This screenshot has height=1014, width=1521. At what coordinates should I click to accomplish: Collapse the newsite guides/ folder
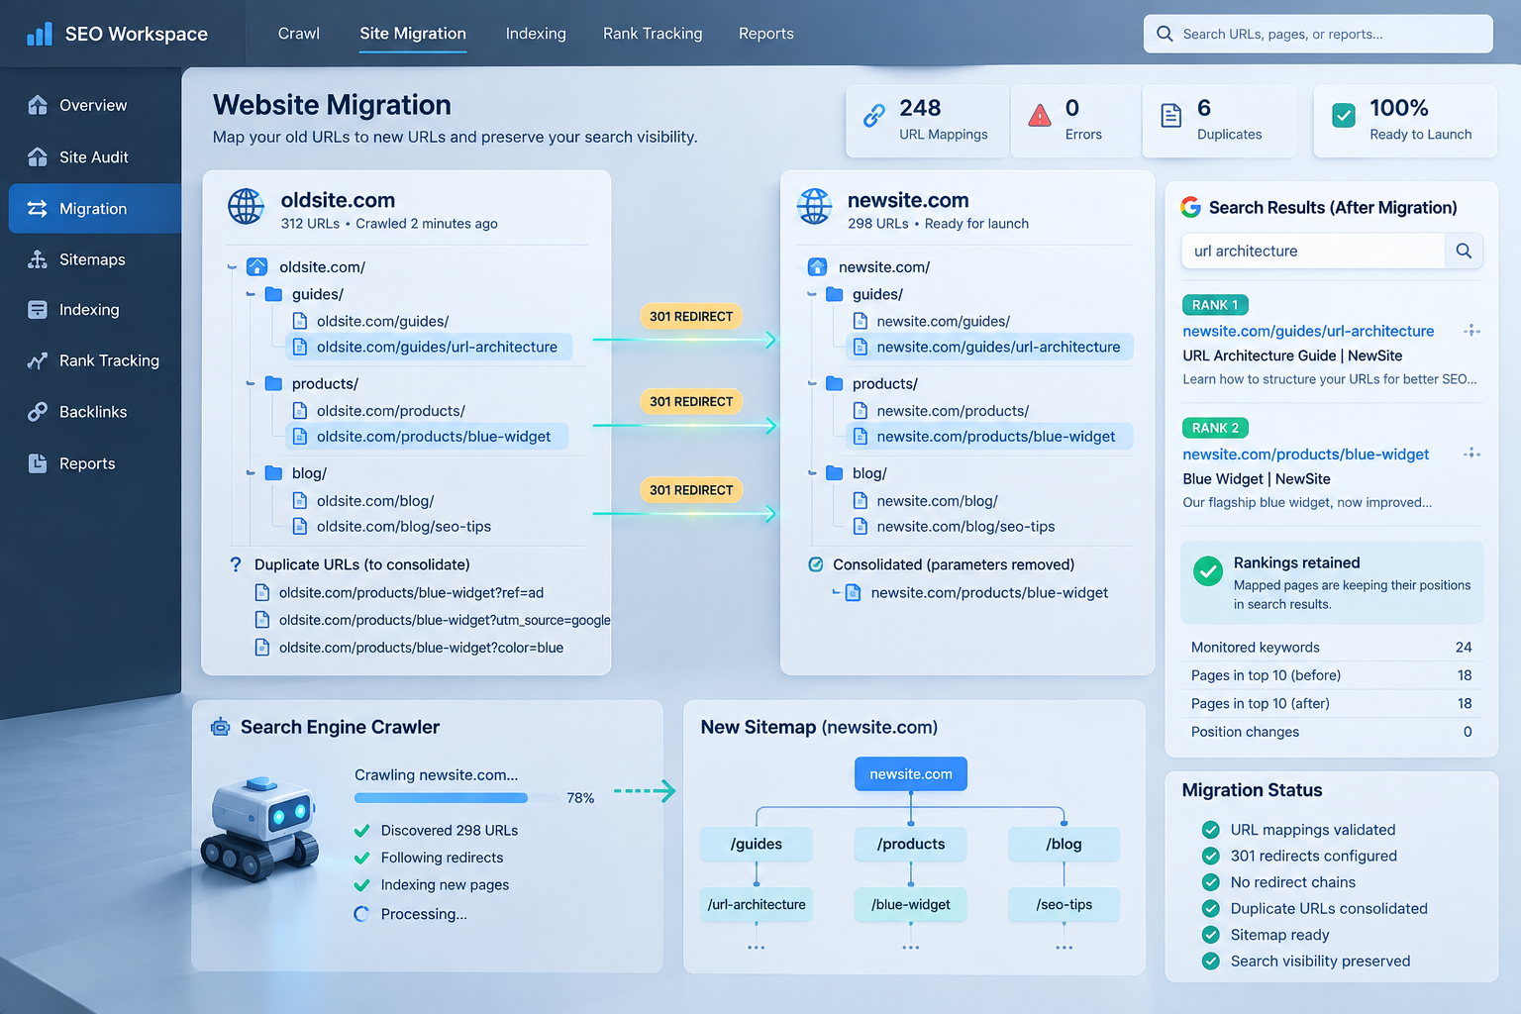(812, 294)
